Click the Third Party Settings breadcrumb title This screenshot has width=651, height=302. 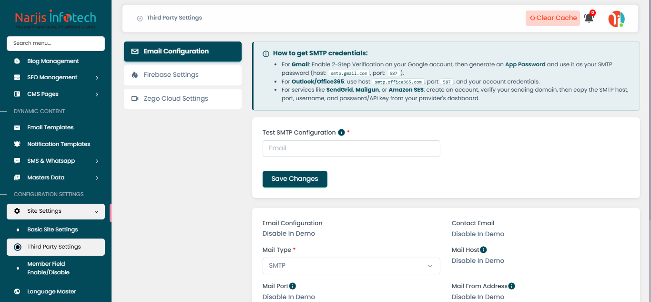point(174,18)
